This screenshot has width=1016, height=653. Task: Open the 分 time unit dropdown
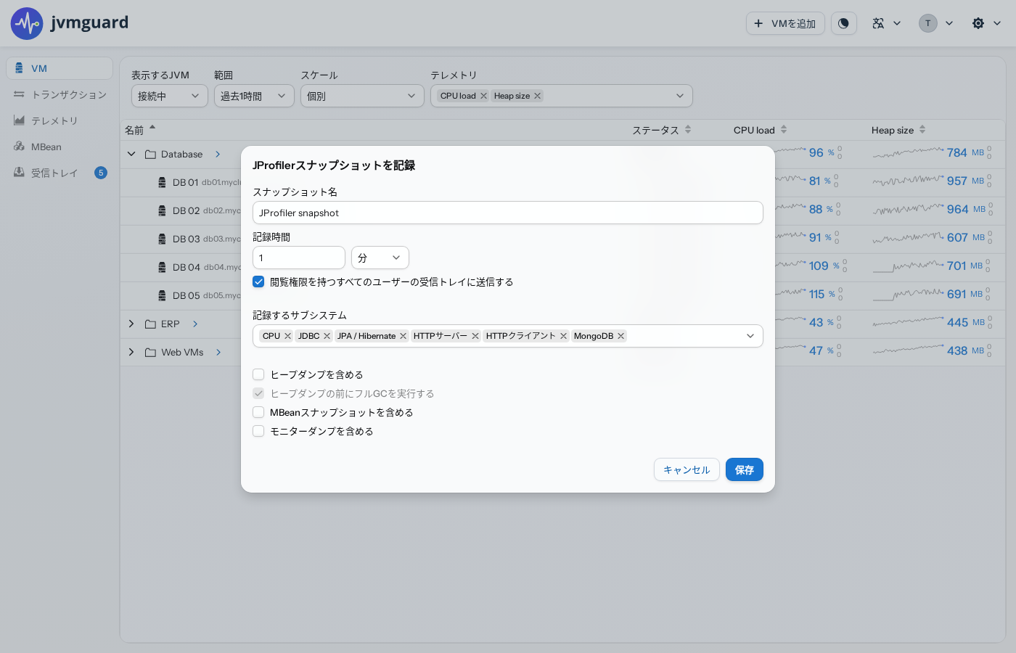tap(380, 258)
